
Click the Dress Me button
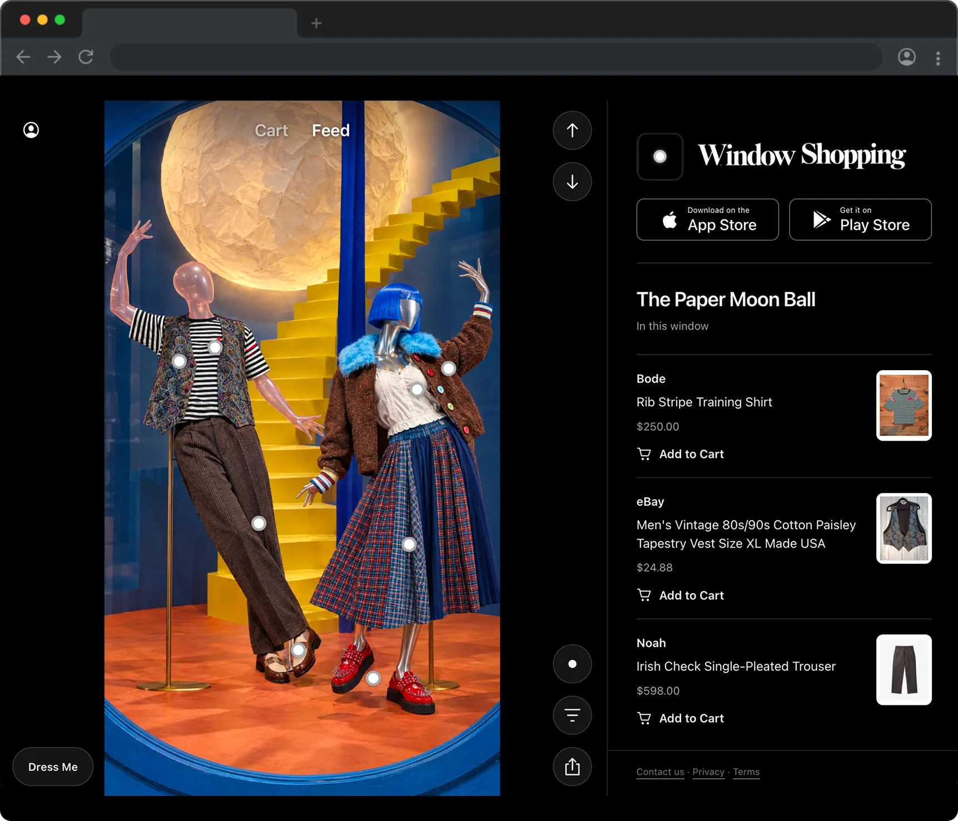tap(53, 767)
